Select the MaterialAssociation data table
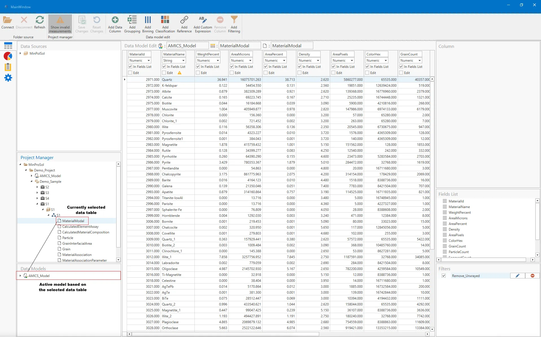This screenshot has height=337, width=541. click(77, 255)
